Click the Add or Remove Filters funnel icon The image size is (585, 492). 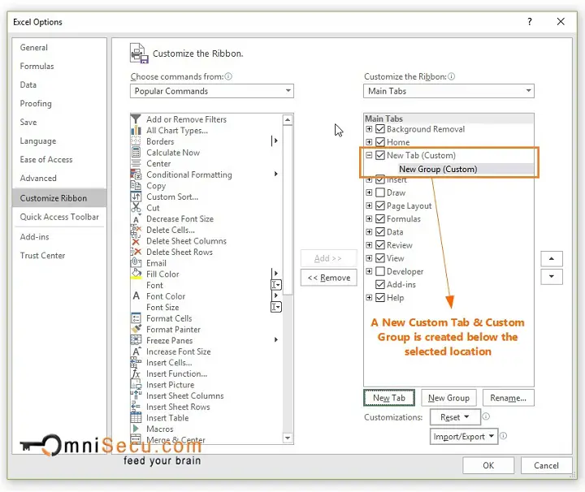click(x=136, y=119)
